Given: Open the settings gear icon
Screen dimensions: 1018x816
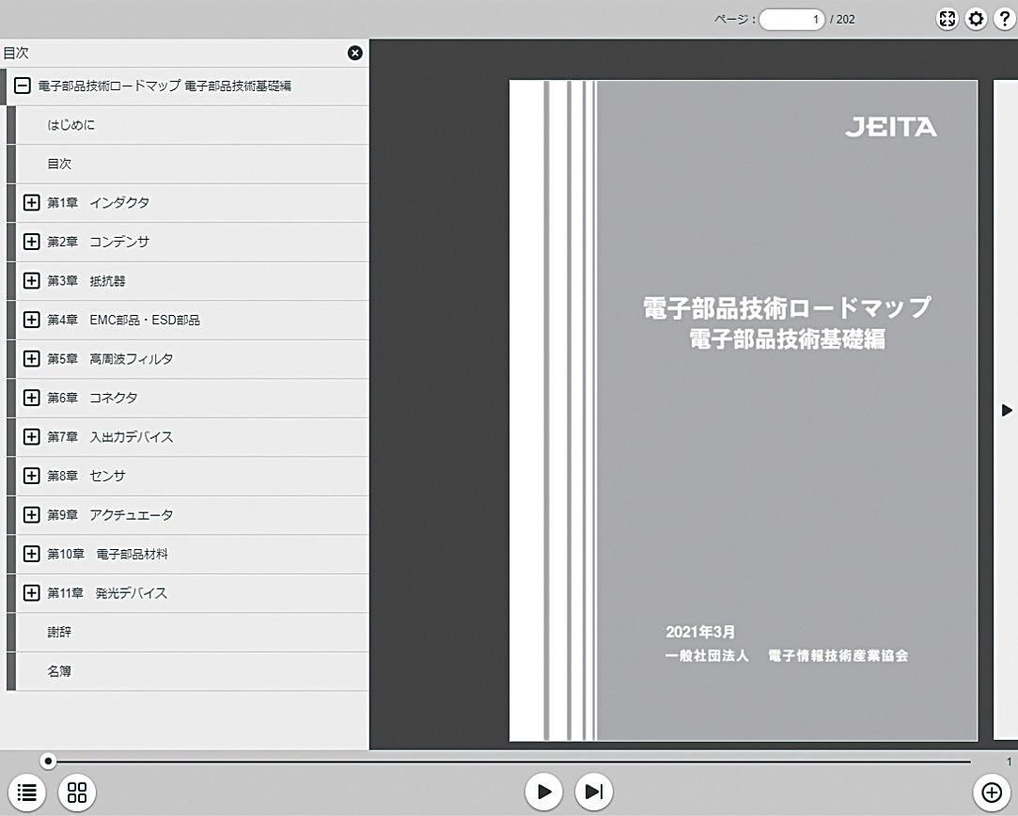Looking at the screenshot, I should point(976,19).
